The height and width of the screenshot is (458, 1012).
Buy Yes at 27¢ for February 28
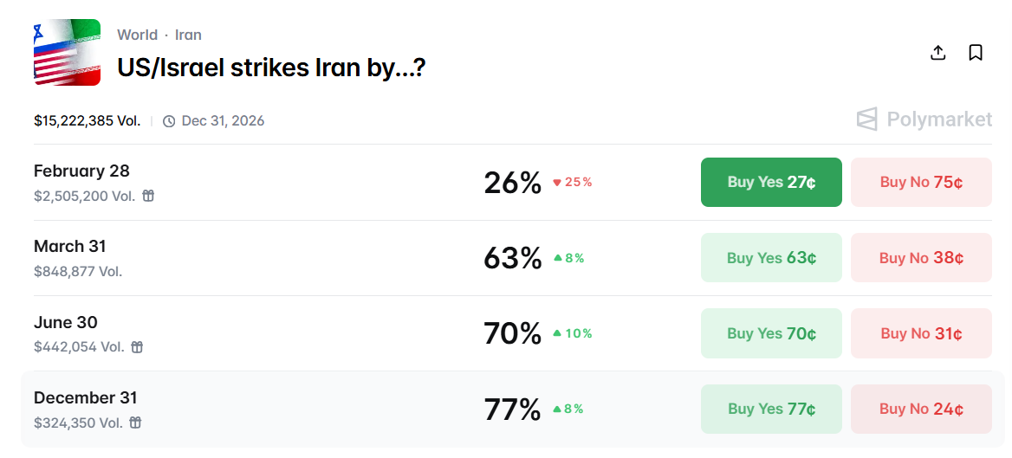(771, 182)
